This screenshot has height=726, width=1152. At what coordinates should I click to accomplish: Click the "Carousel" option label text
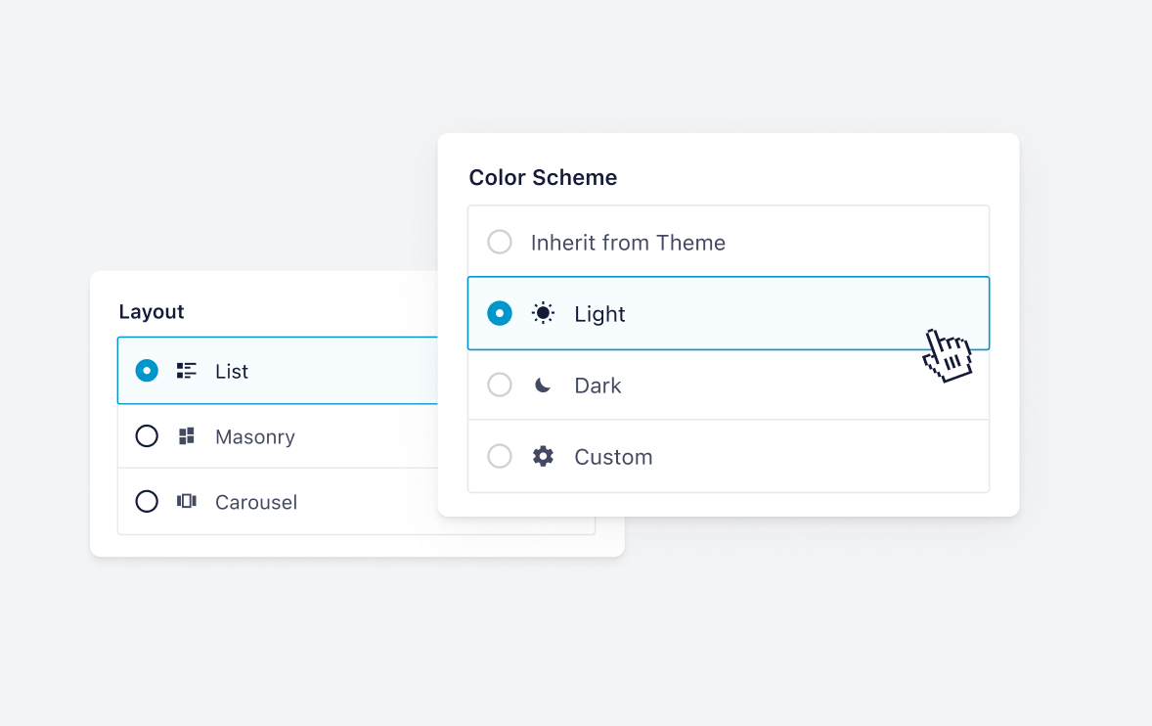(x=256, y=502)
